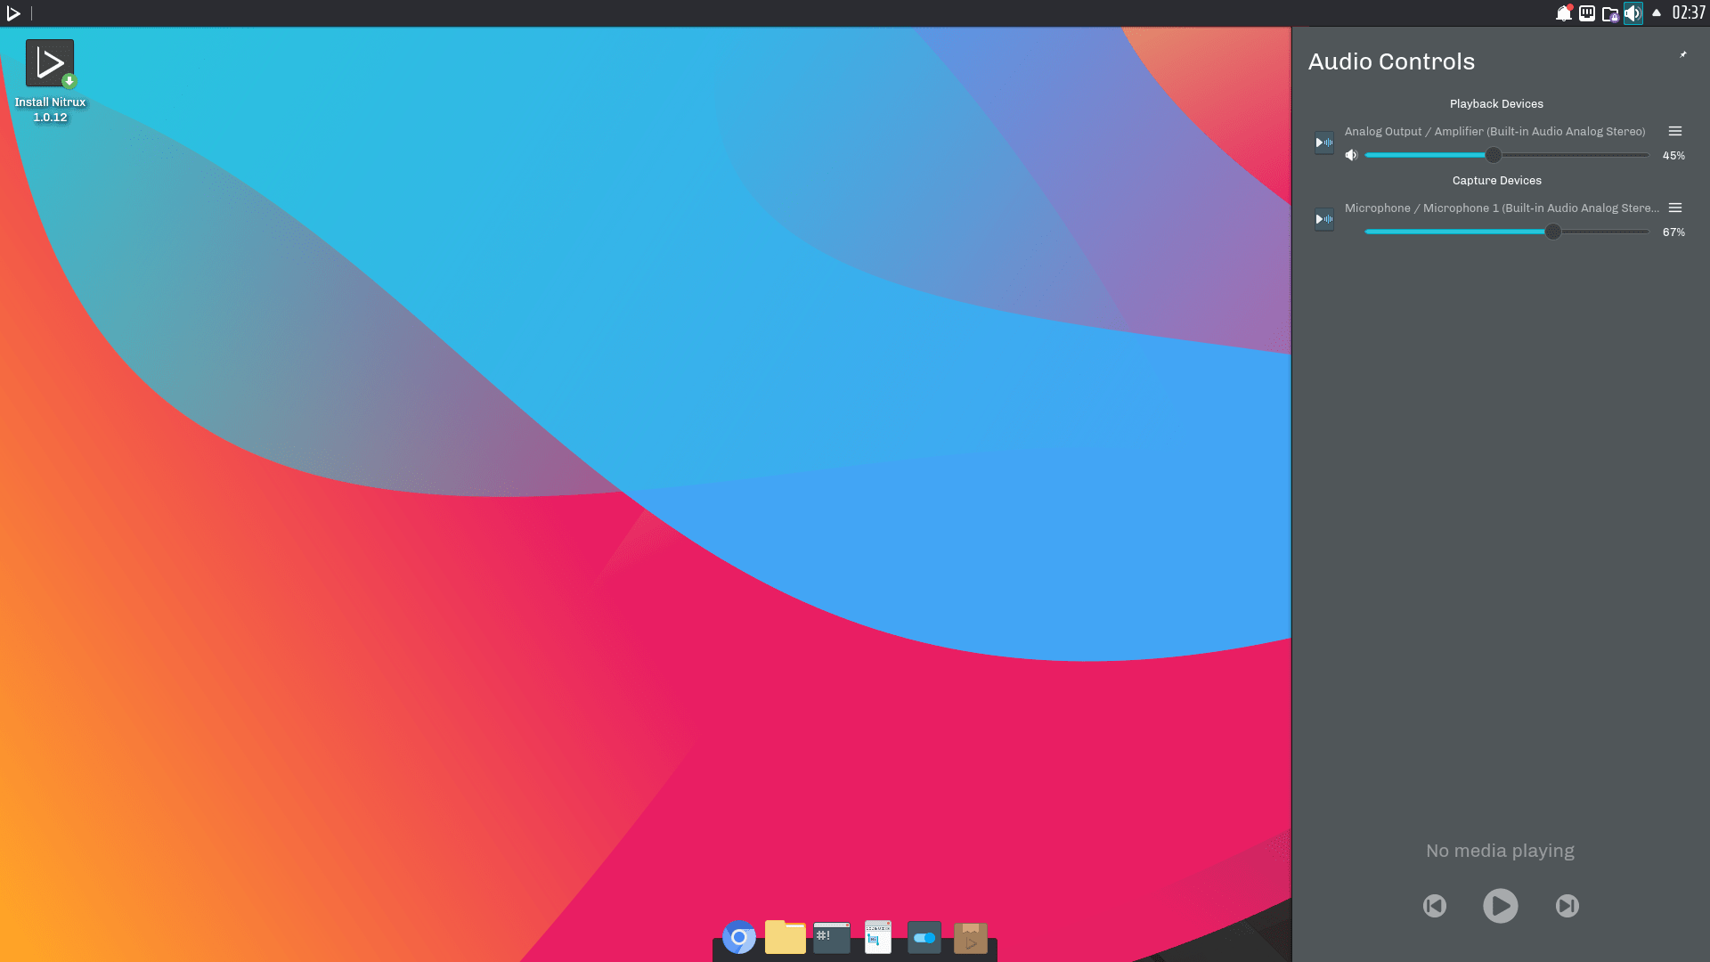This screenshot has width=1710, height=962.
Task: Open the Chromium browser from the dock
Action: [738, 937]
